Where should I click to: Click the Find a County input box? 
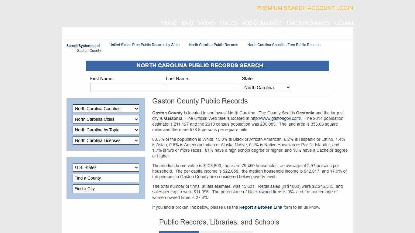pyautogui.click(x=106, y=178)
